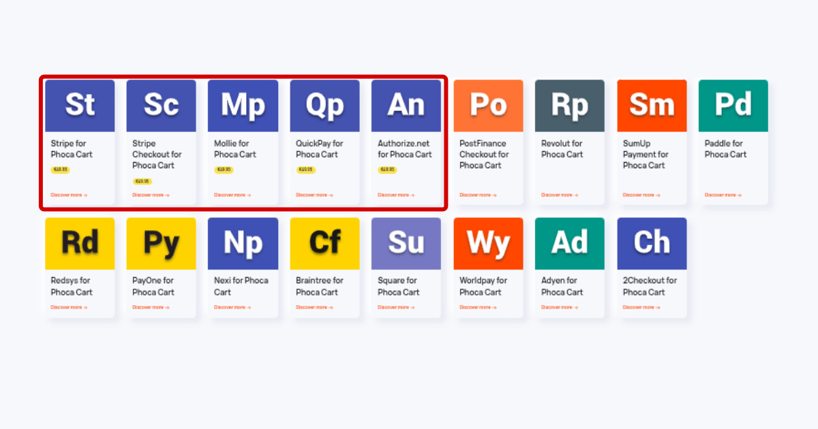Screen dimensions: 818x429
Task: Click the An Authorize.net icon tile
Action: [x=406, y=106]
